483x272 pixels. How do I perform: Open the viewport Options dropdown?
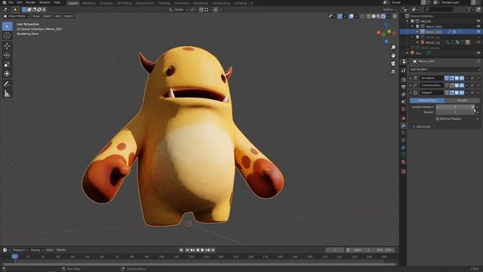click(389, 10)
